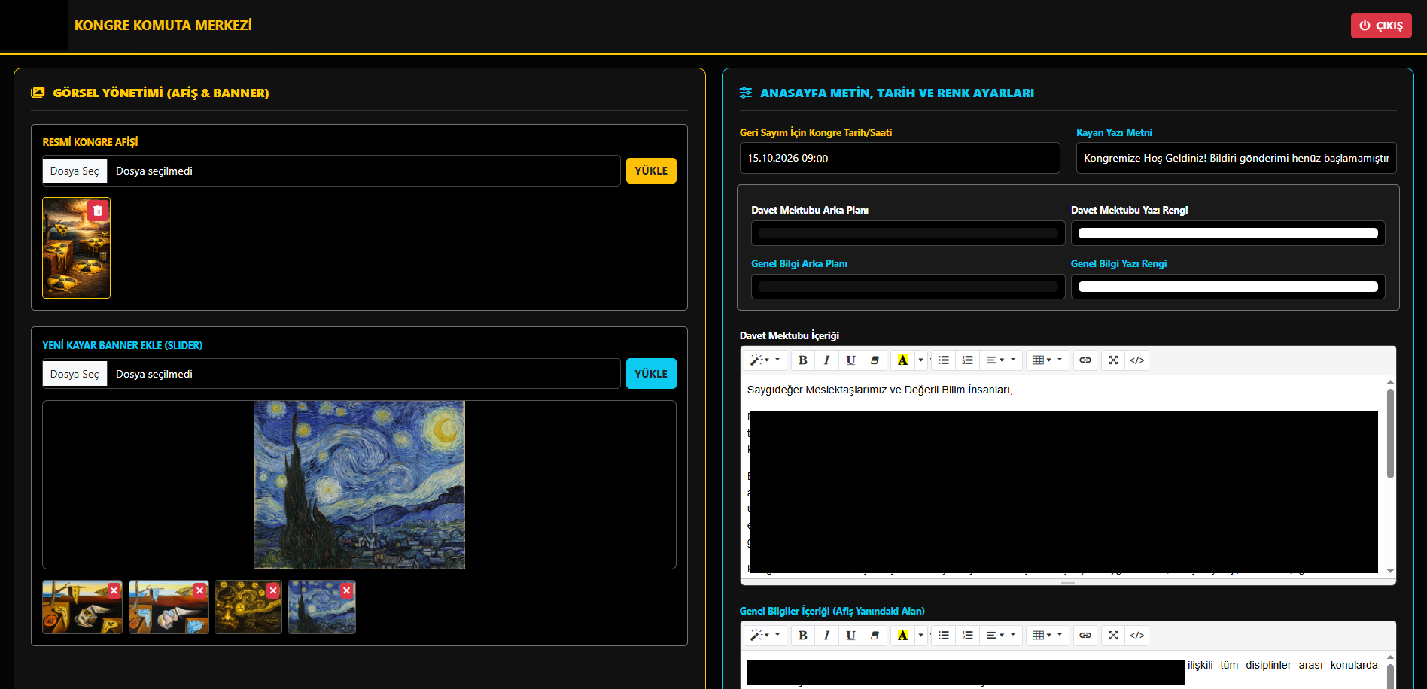Upload banner with the cyan YÜKLE button
1427x689 pixels.
(651, 374)
